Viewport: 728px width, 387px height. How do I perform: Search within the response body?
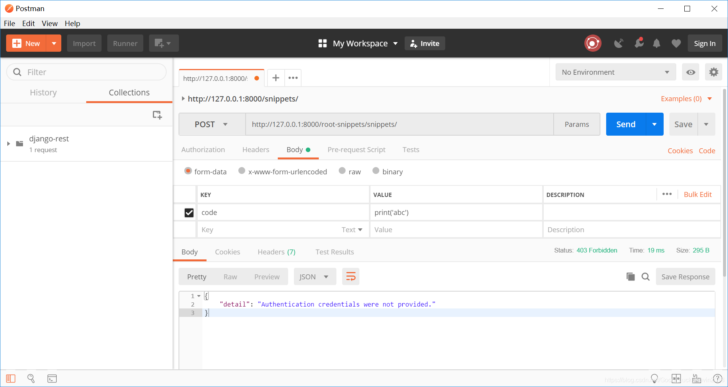[646, 277]
